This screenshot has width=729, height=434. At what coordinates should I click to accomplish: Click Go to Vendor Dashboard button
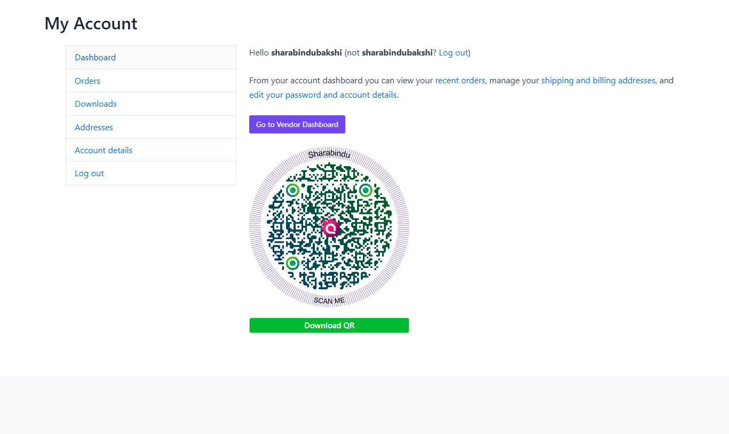click(297, 124)
